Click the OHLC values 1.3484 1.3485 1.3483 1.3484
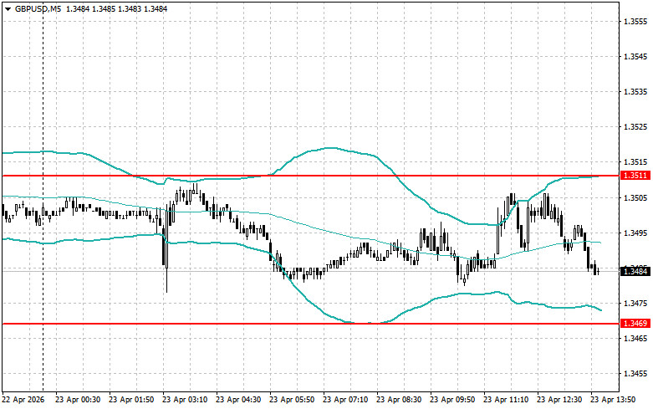The image size is (653, 409). [115, 8]
